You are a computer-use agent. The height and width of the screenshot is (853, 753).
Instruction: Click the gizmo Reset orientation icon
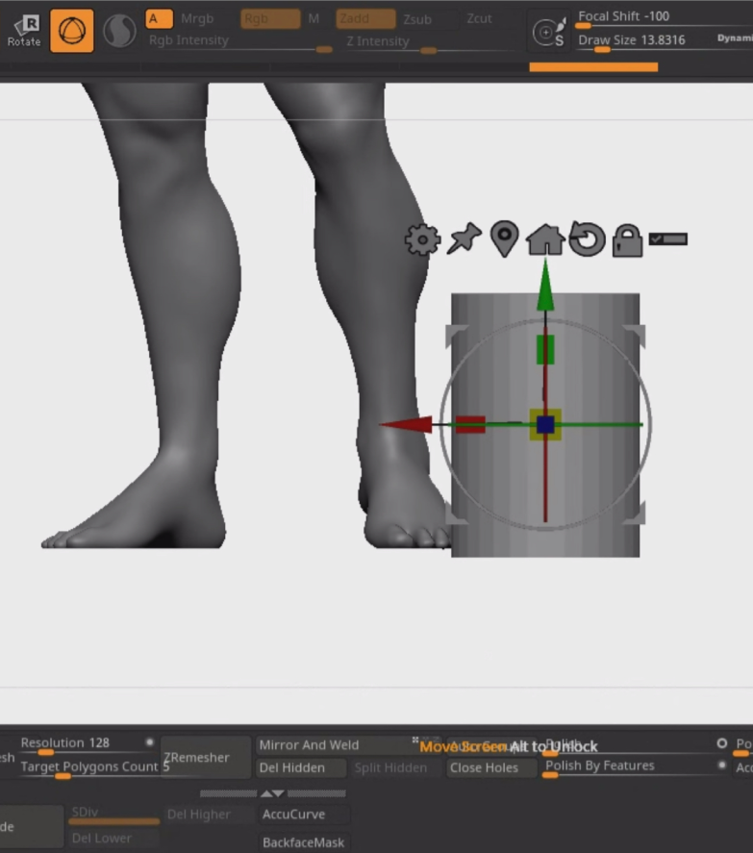click(x=586, y=239)
